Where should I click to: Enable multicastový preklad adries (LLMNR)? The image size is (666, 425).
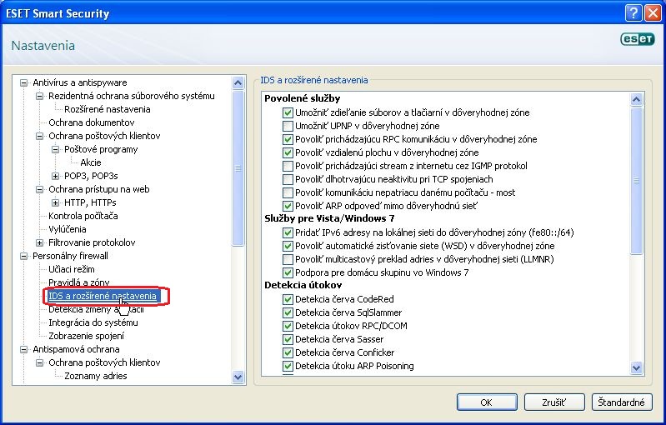[x=288, y=259]
